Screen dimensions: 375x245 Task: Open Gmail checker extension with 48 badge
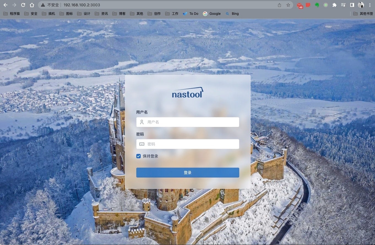[x=300, y=5]
